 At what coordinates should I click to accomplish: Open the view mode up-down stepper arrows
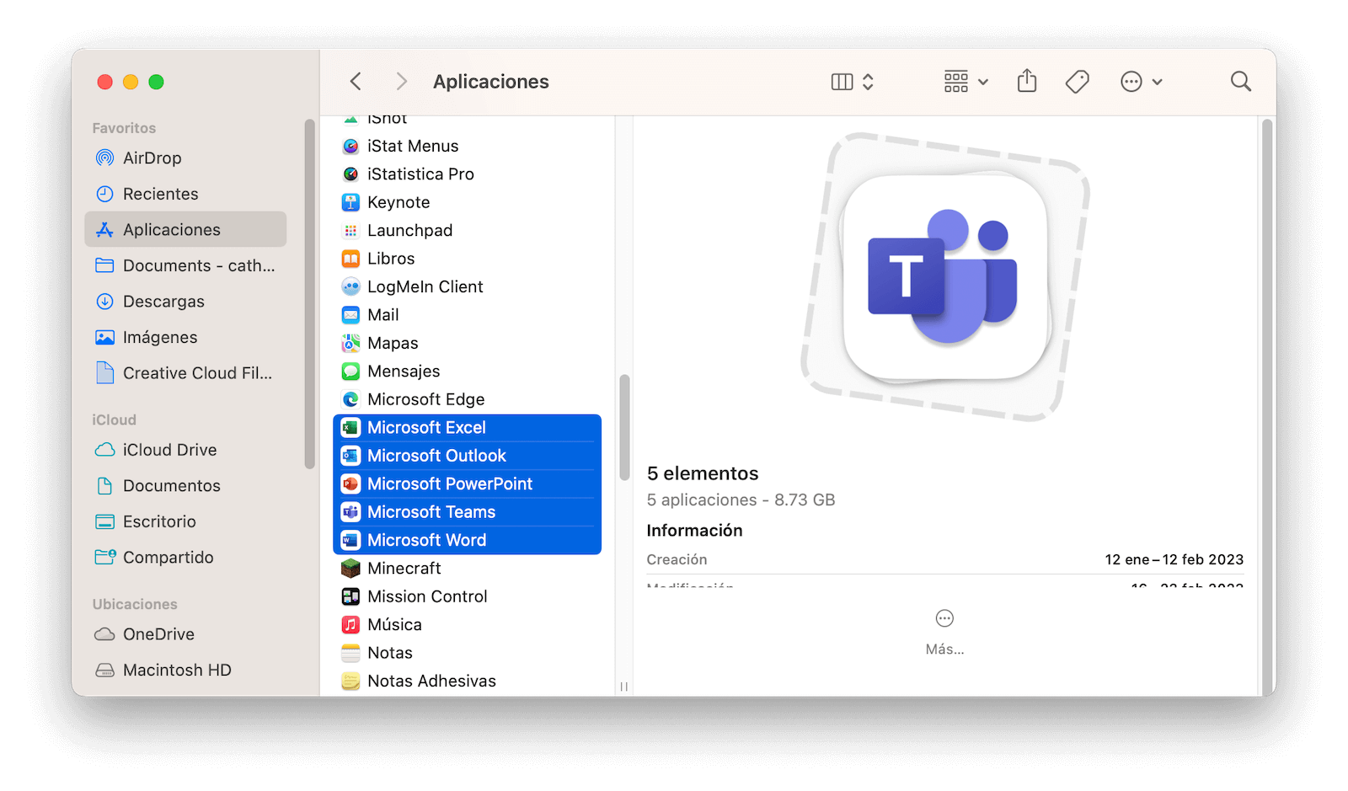tap(868, 82)
